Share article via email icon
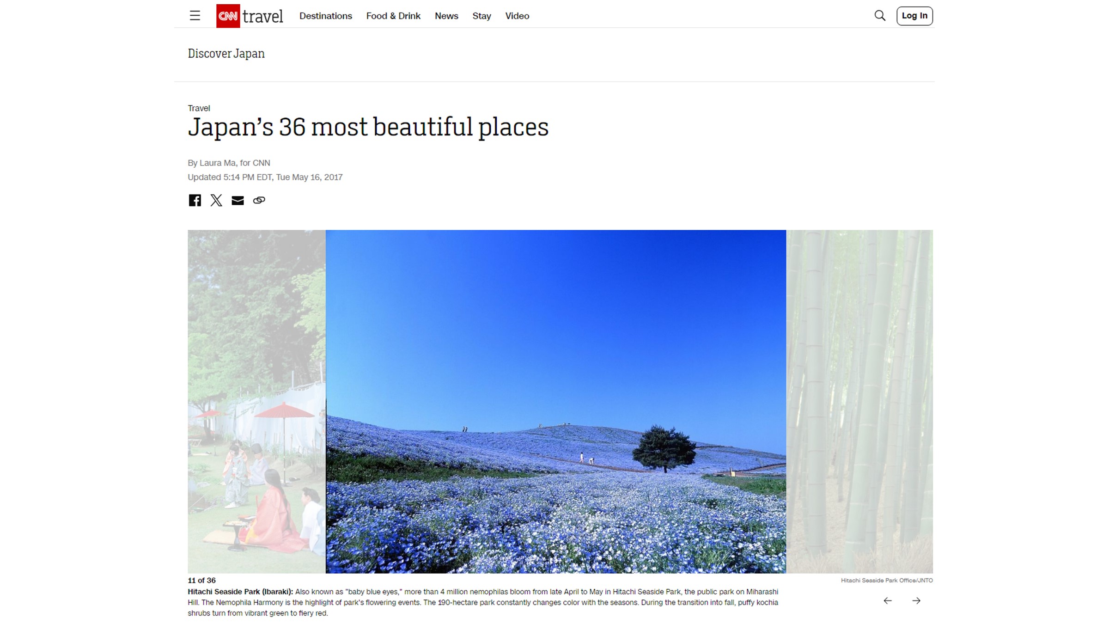The width and height of the screenshot is (1109, 624). point(238,200)
